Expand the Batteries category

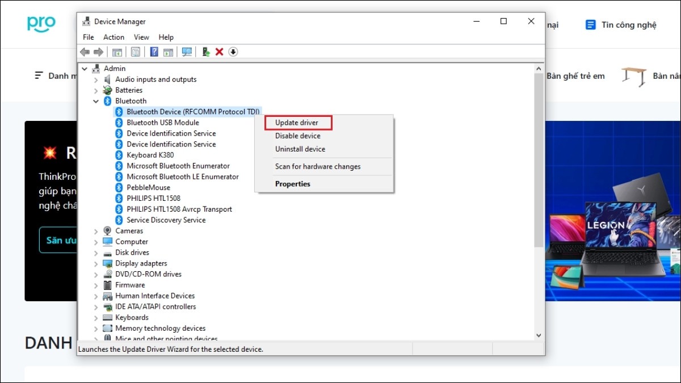[96, 90]
